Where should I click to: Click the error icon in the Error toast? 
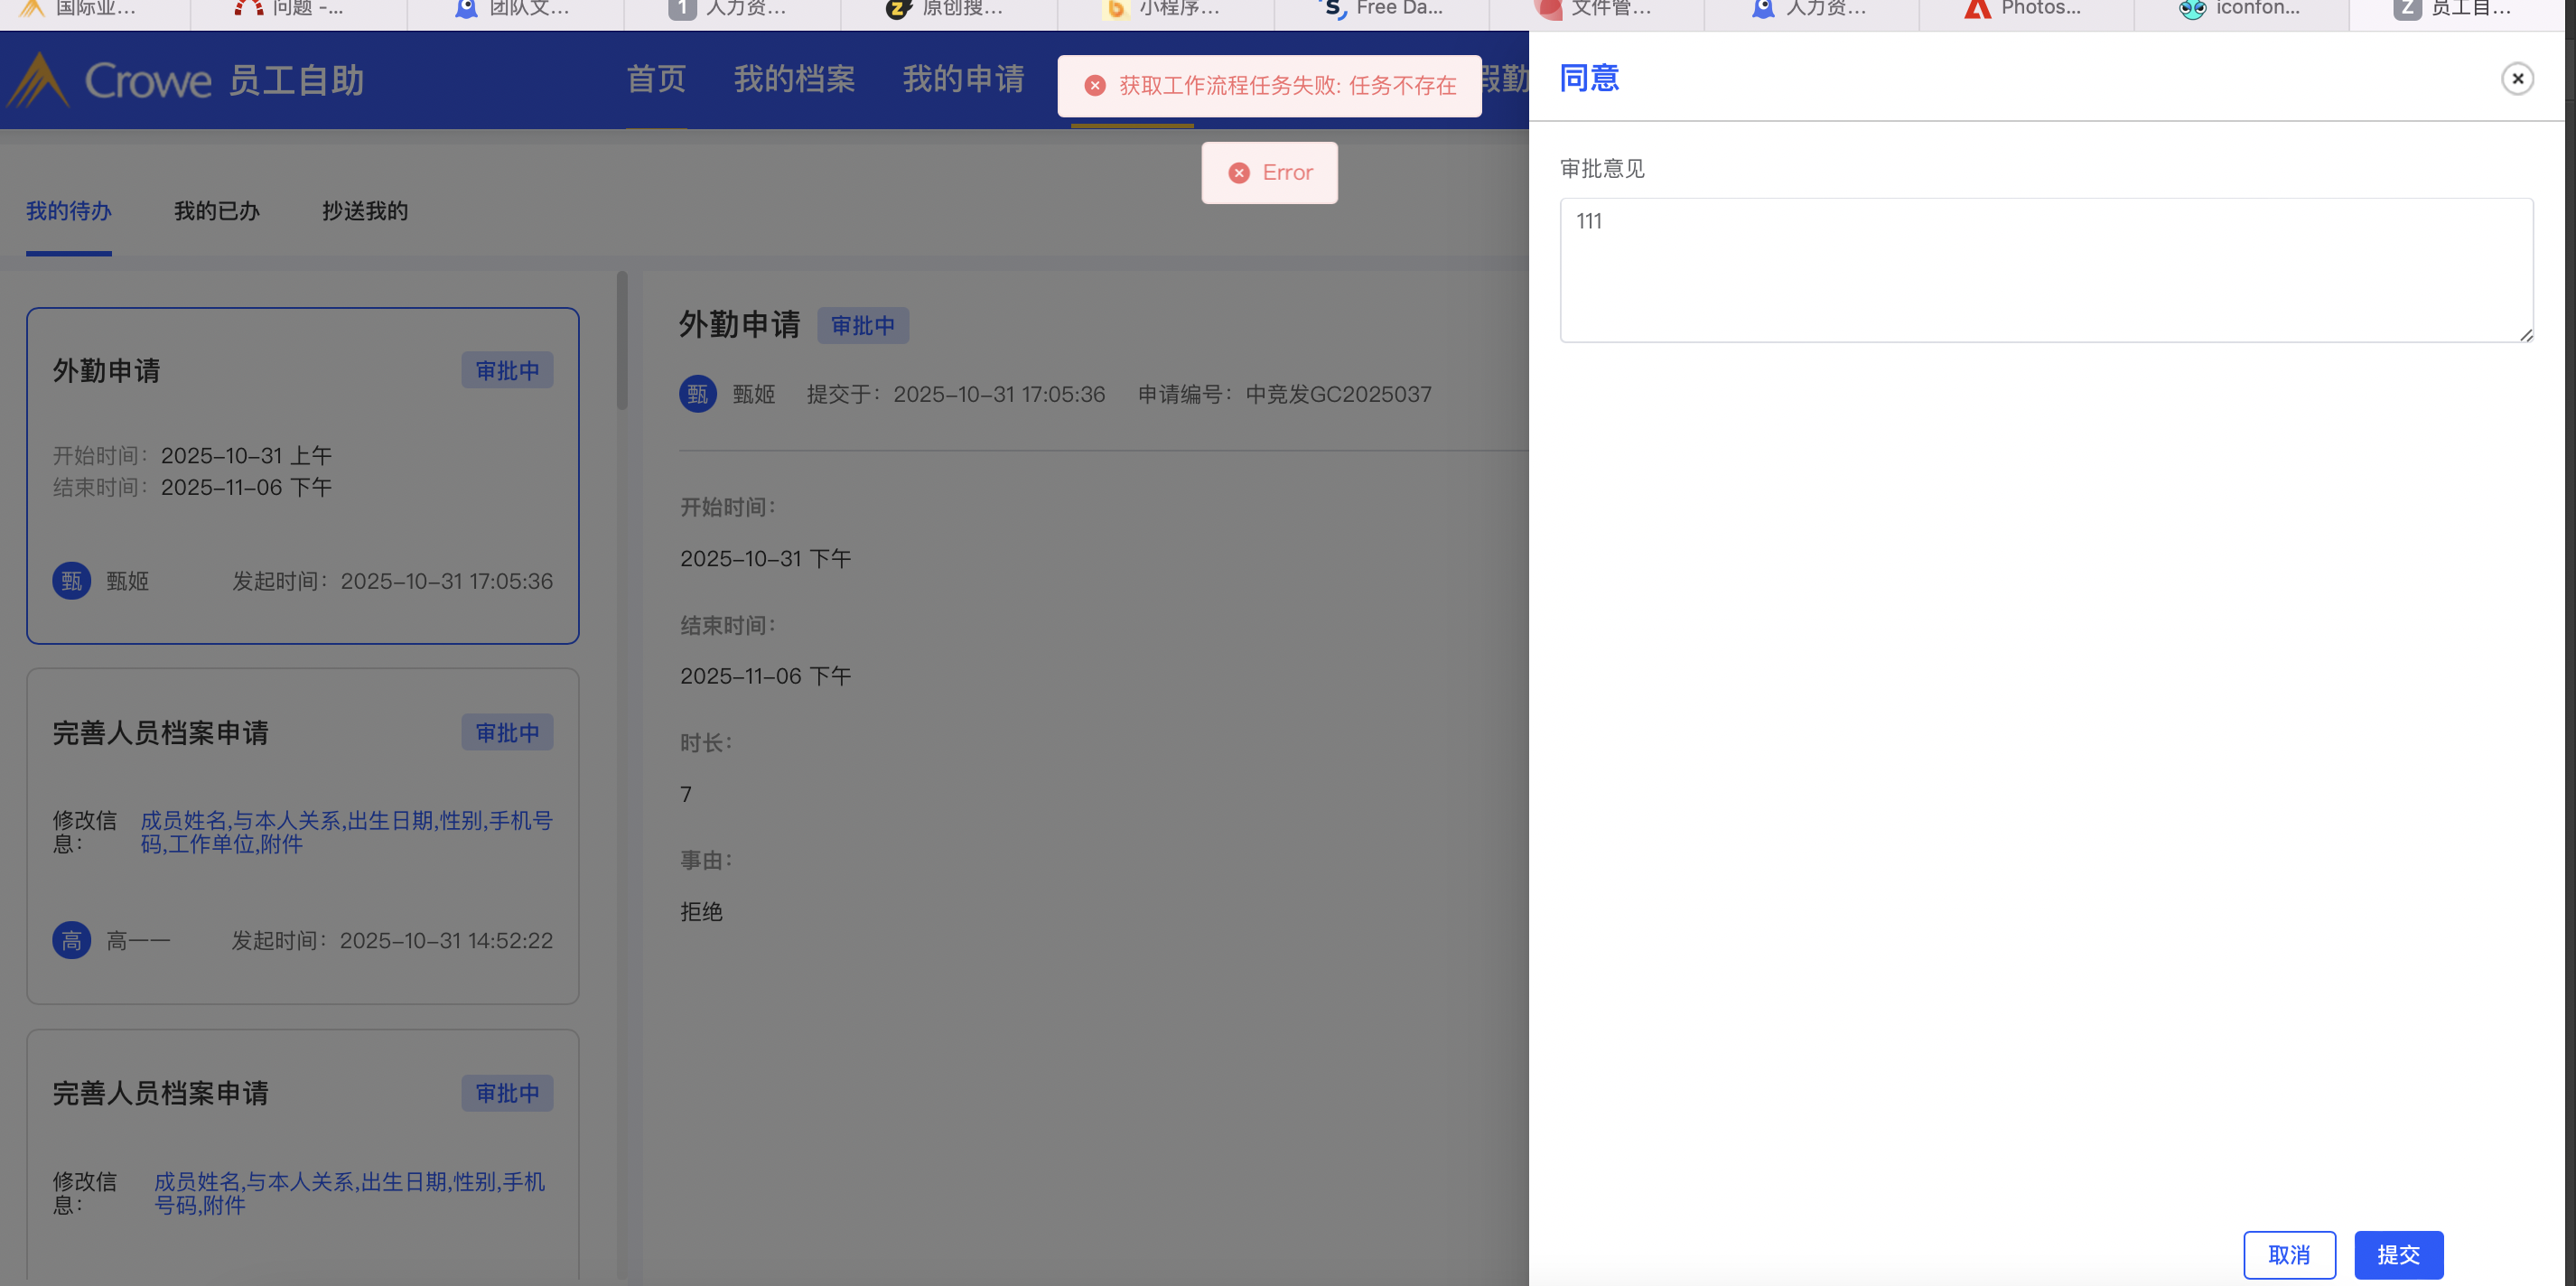pyautogui.click(x=1239, y=173)
